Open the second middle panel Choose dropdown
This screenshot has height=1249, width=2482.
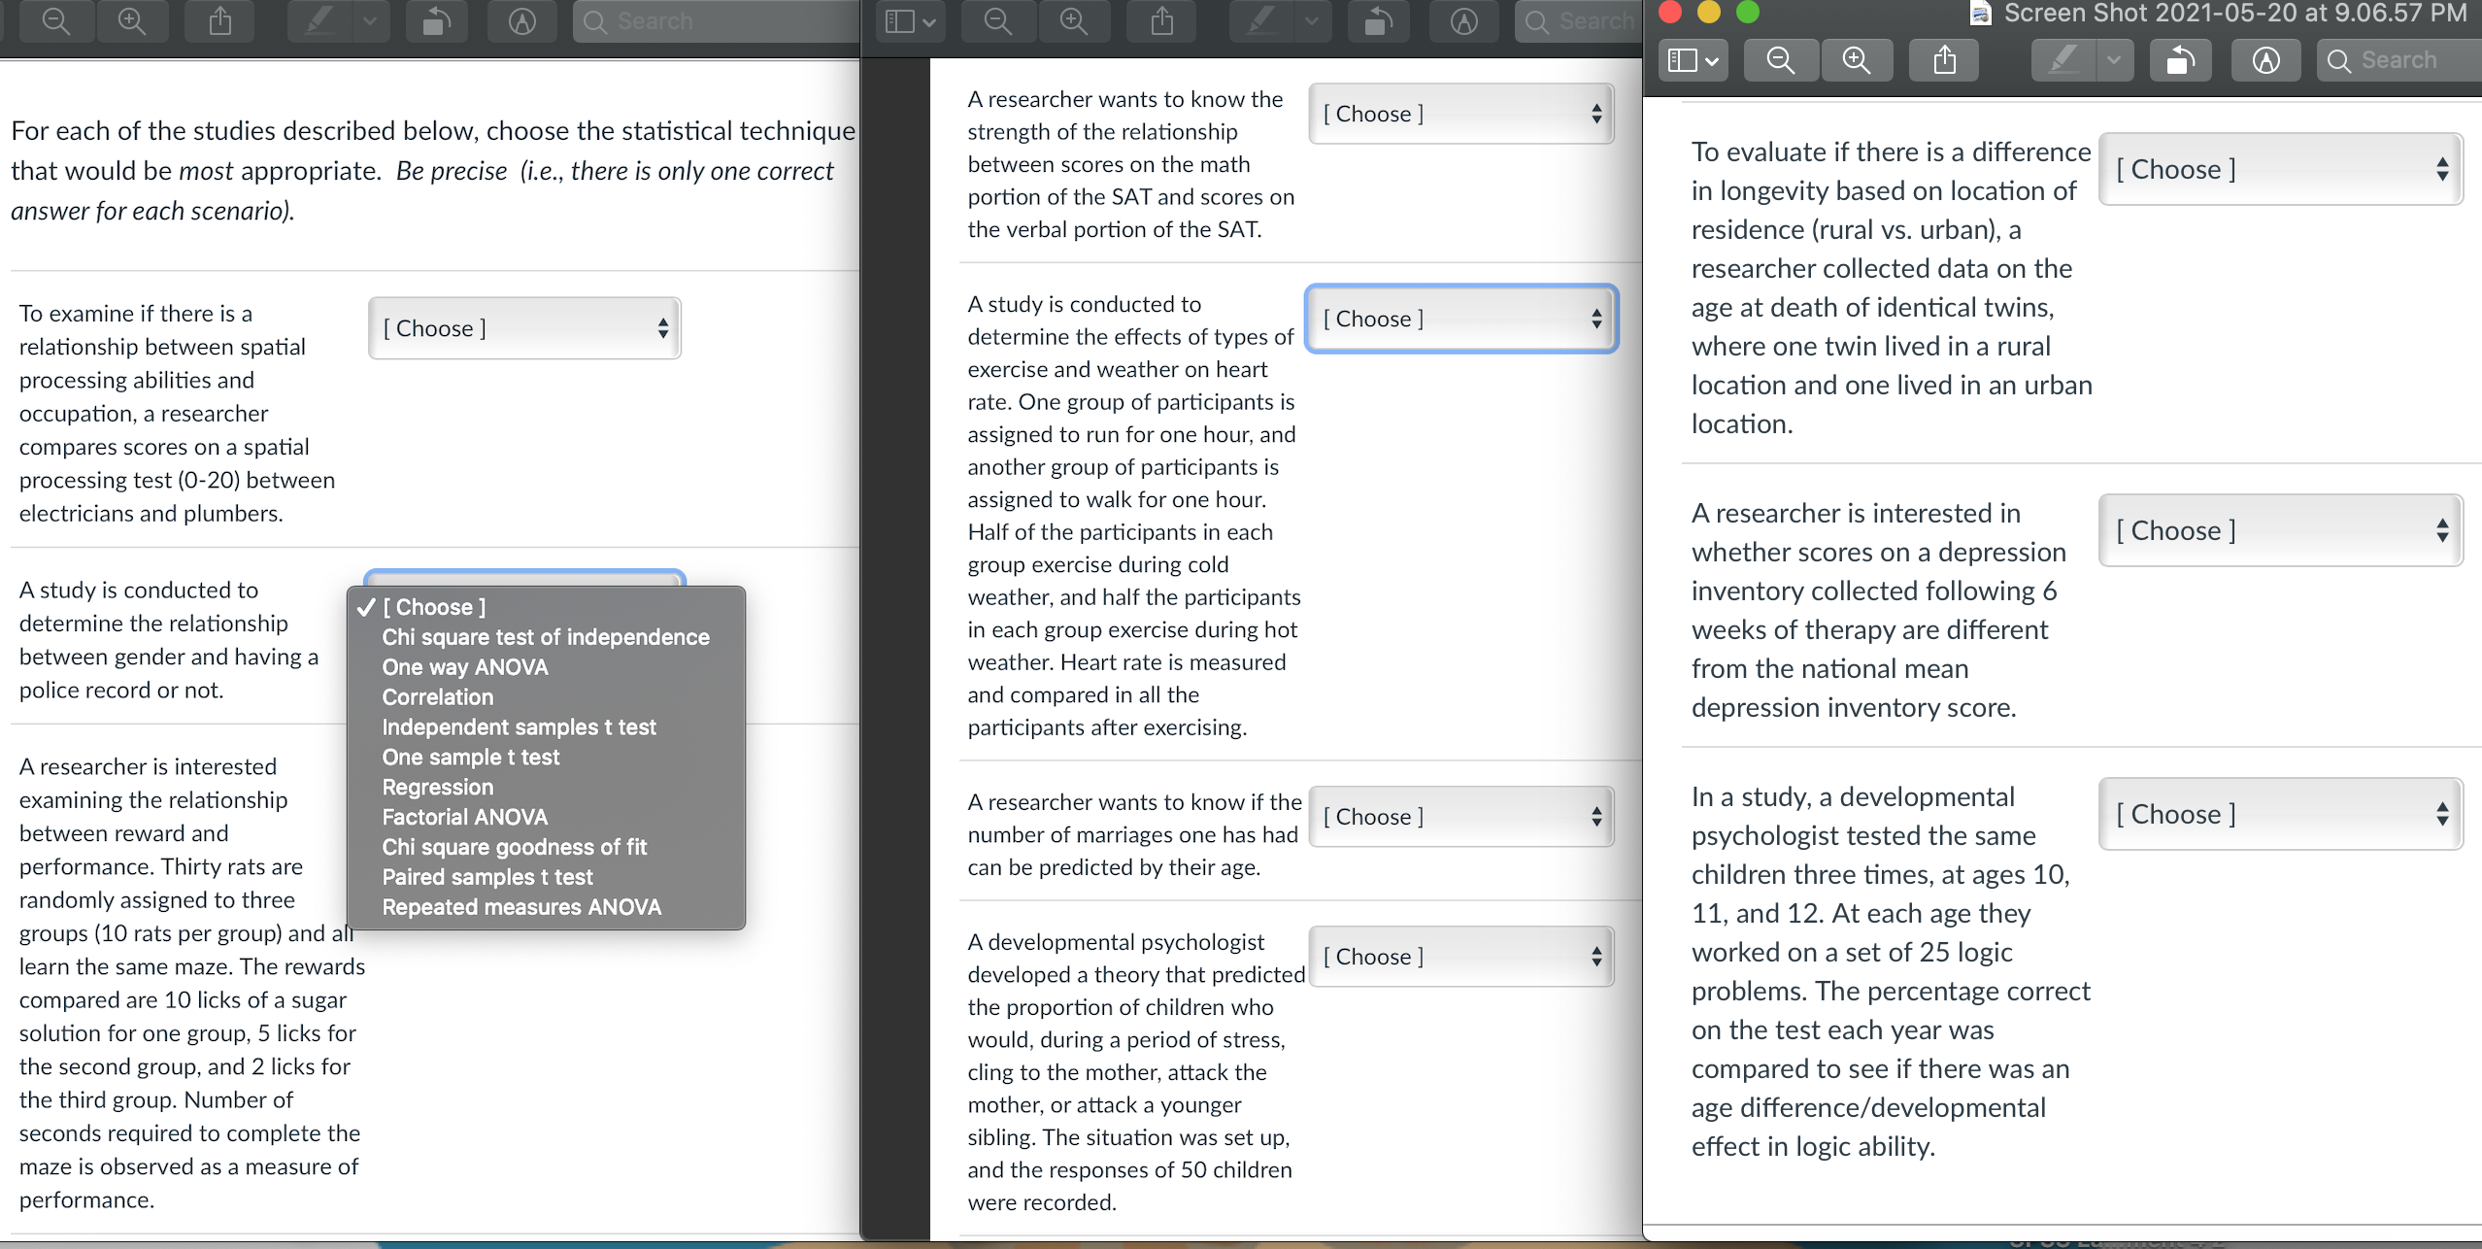[x=1457, y=317]
